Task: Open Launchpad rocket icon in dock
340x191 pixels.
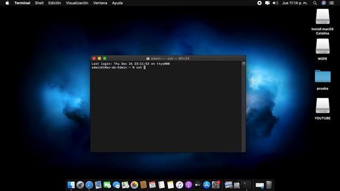Action: 80,185
